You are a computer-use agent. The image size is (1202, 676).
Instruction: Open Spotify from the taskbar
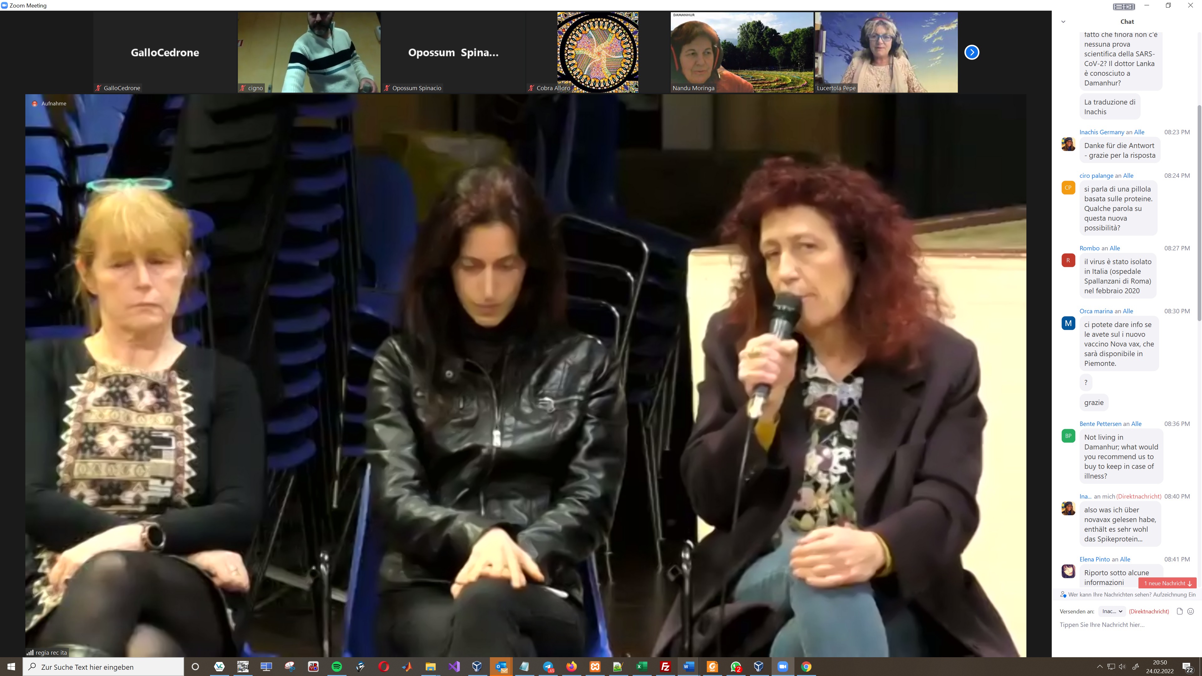(336, 667)
